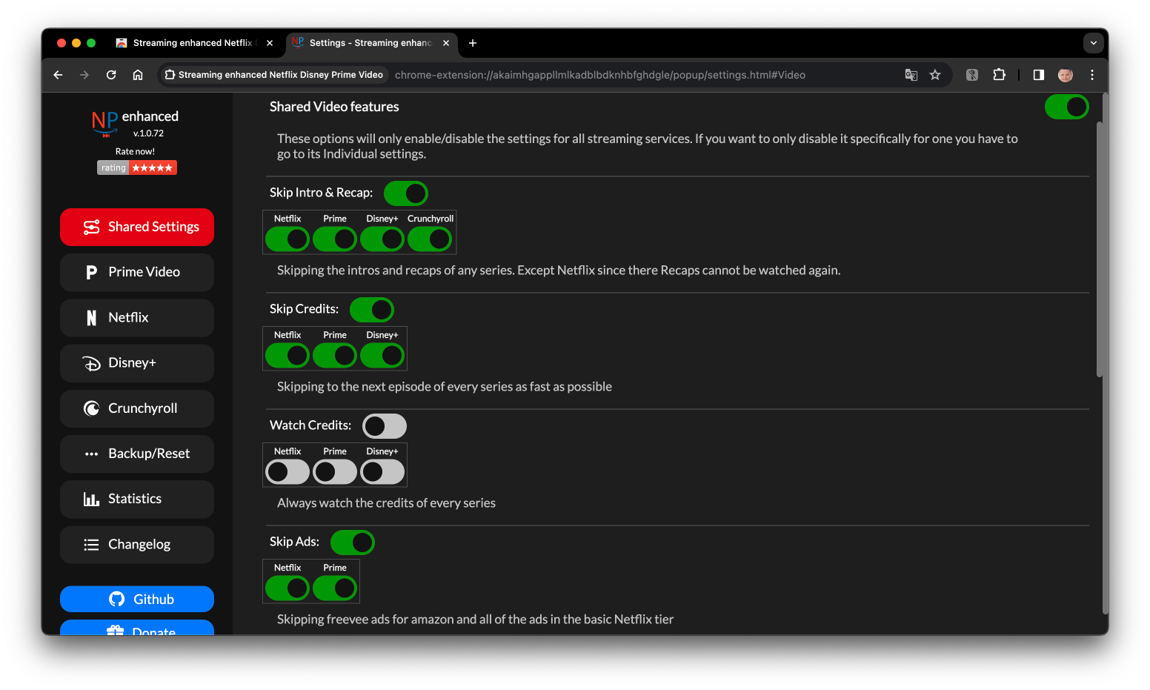Open Crunchyroll settings

click(137, 408)
